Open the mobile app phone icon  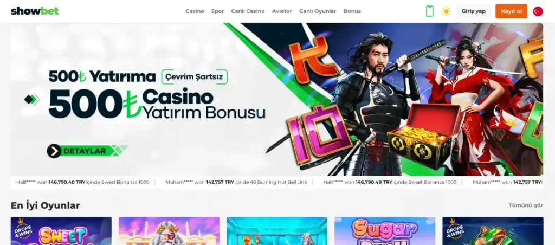(x=429, y=11)
